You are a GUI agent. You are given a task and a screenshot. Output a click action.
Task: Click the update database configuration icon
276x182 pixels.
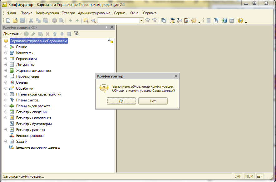[224, 21]
